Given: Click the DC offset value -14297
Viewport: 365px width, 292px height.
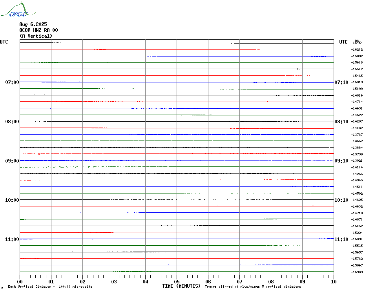Looking at the screenshot, I should [x=357, y=122].
